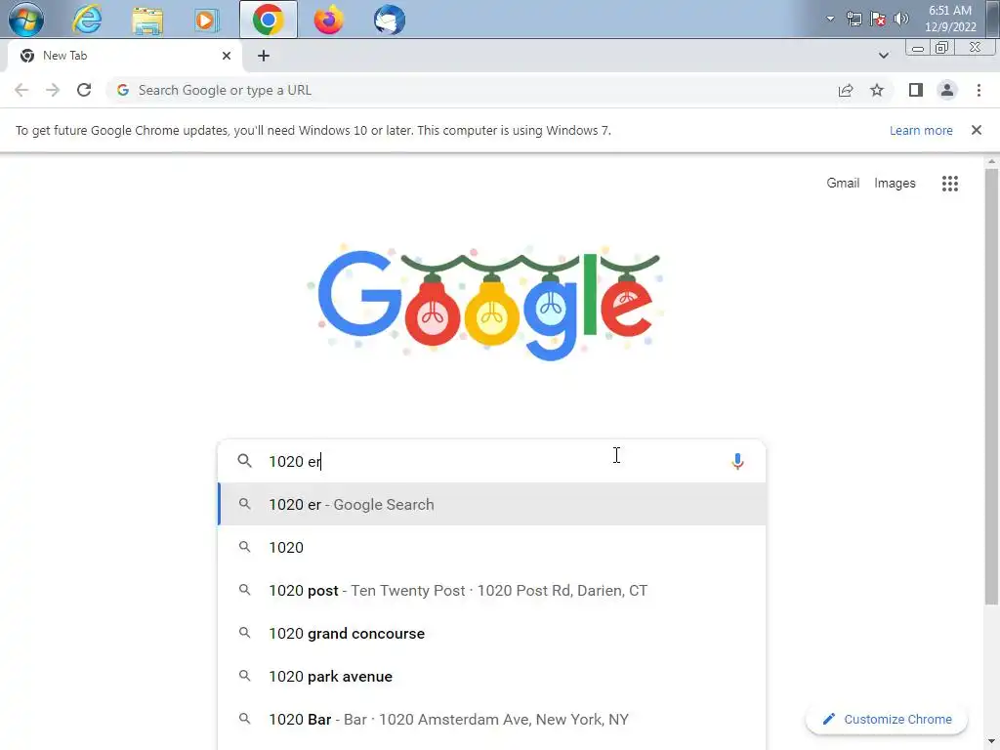Open the Google apps grid

click(x=949, y=184)
